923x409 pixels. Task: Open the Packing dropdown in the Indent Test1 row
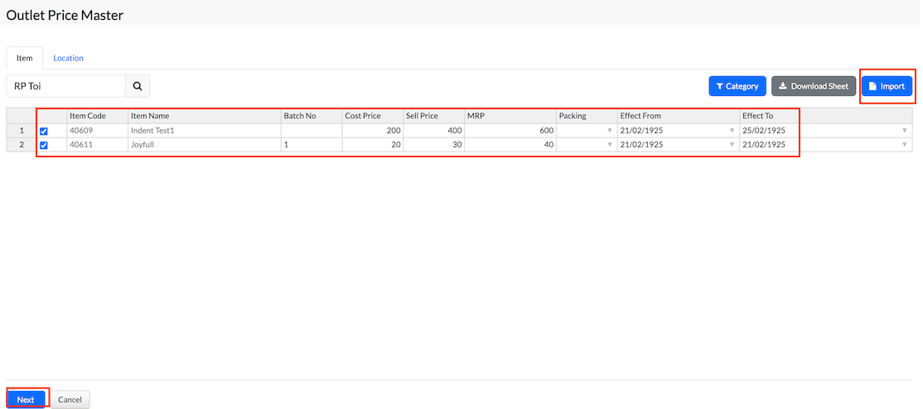coord(610,131)
